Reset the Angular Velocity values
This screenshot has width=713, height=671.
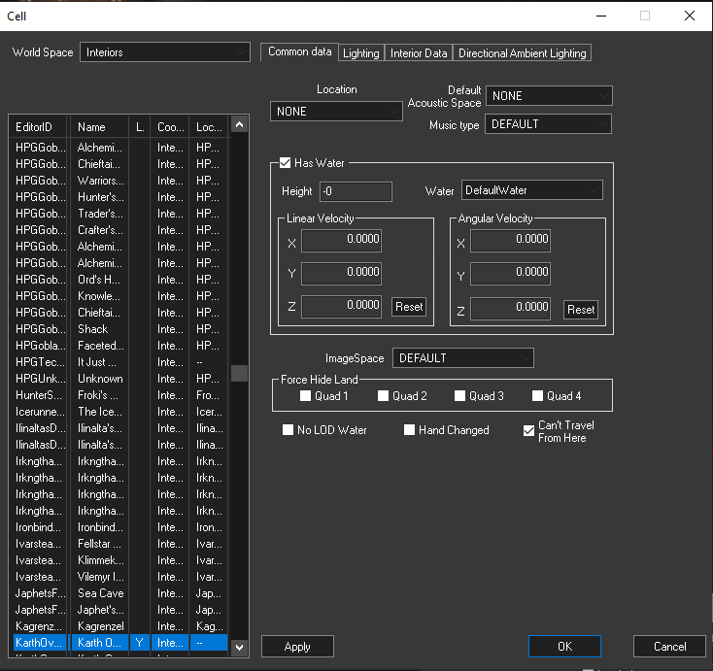point(581,310)
